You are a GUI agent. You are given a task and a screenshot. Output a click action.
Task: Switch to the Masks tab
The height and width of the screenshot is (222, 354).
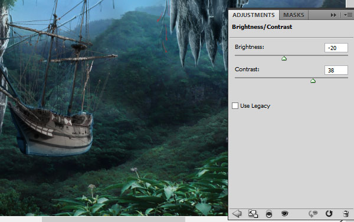pyautogui.click(x=294, y=15)
